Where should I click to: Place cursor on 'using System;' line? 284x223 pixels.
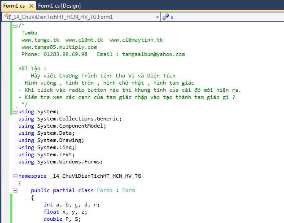[x=39, y=111]
